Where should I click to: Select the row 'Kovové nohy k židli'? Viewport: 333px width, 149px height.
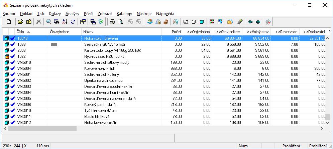tap(164, 68)
